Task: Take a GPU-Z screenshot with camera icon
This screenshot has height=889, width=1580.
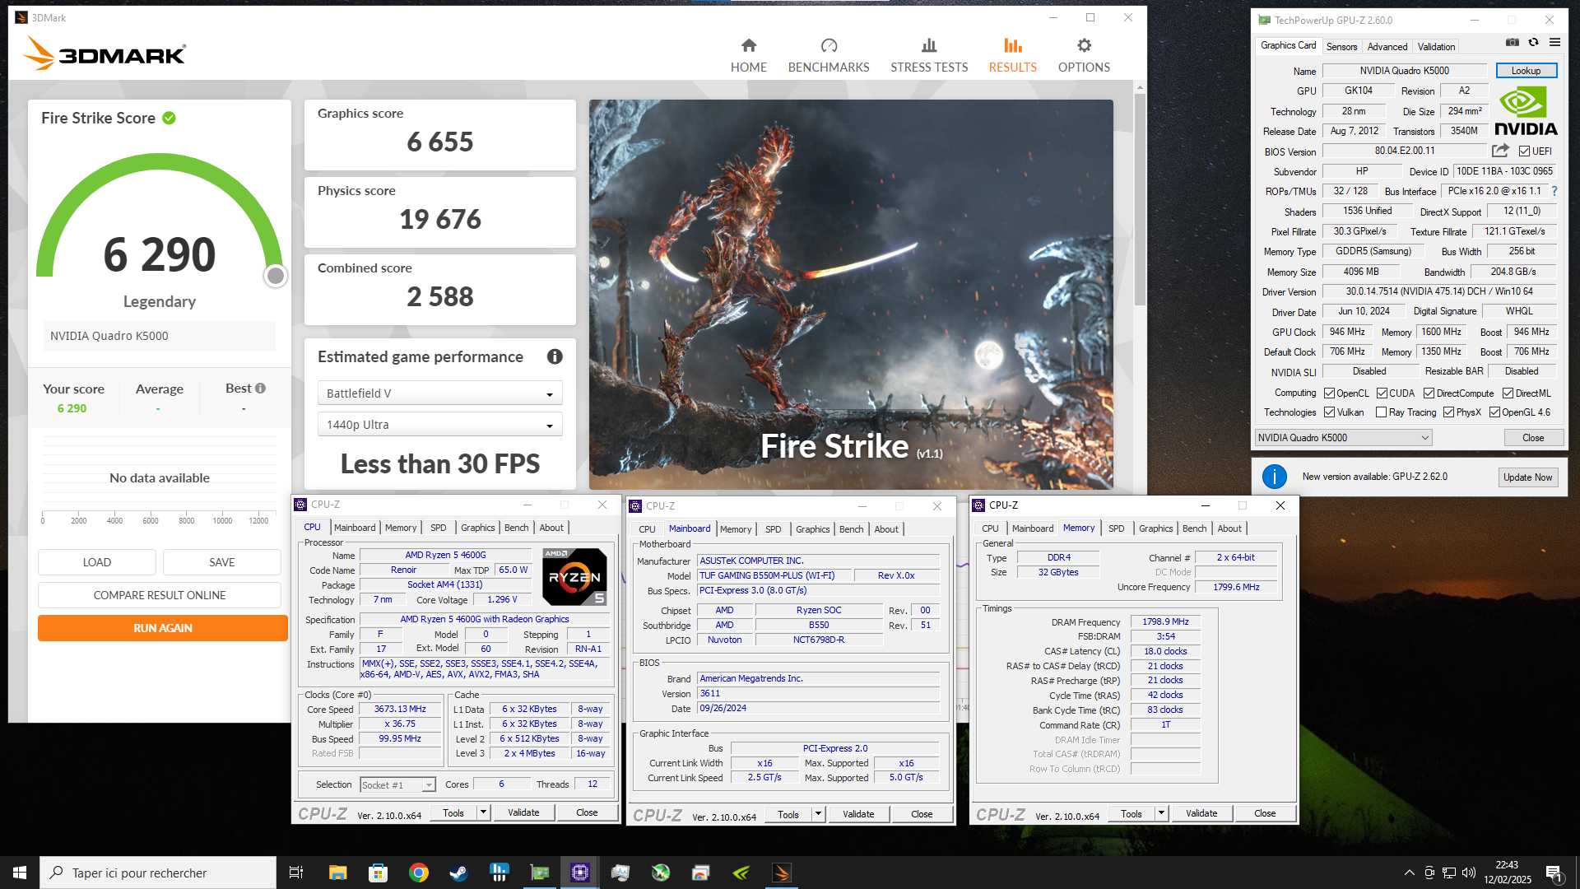Action: click(x=1513, y=42)
